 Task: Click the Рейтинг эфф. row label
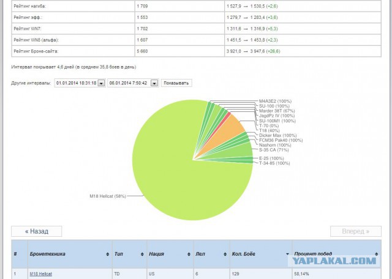point(28,18)
